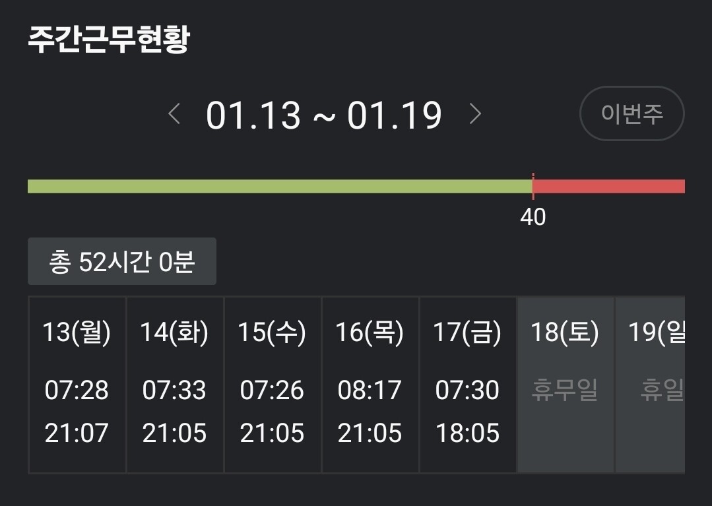Go to the next week arrow
Screen dimensions: 712x506
tap(475, 115)
